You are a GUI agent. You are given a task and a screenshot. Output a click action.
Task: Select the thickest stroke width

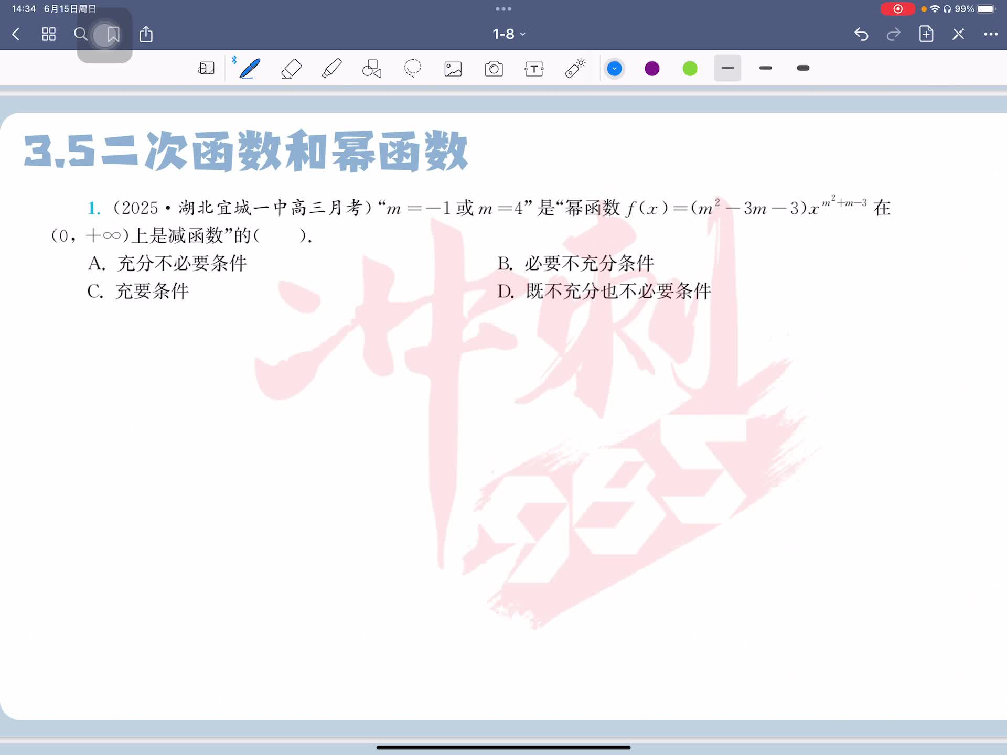[x=803, y=68]
